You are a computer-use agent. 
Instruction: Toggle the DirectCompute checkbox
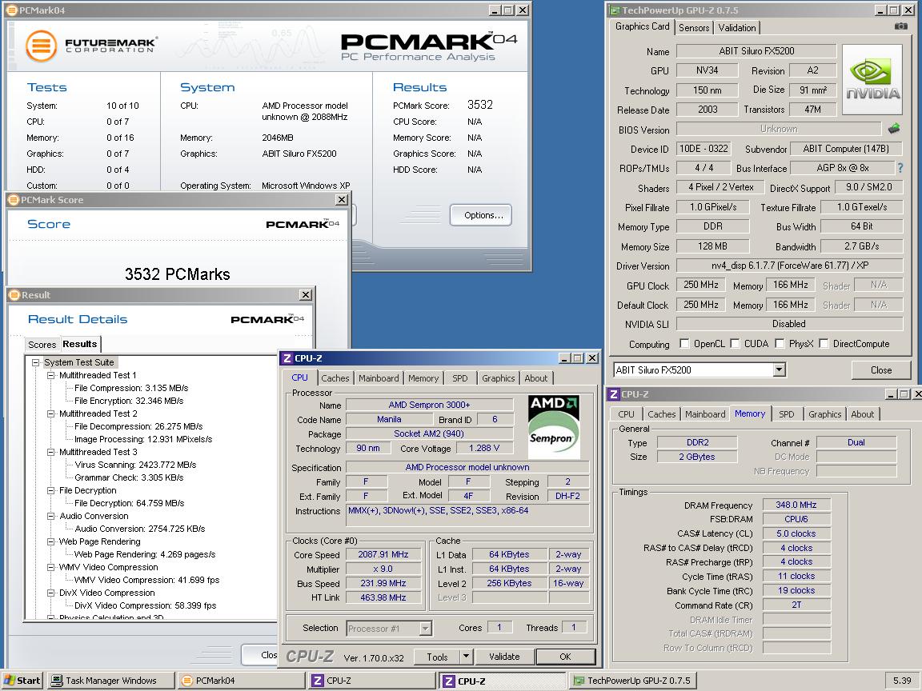click(x=824, y=343)
